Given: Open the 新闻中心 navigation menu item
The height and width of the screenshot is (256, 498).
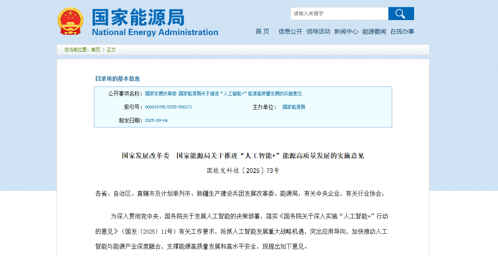Looking at the screenshot, I should (x=346, y=32).
